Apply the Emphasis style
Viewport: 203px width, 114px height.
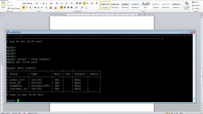click(176, 5)
